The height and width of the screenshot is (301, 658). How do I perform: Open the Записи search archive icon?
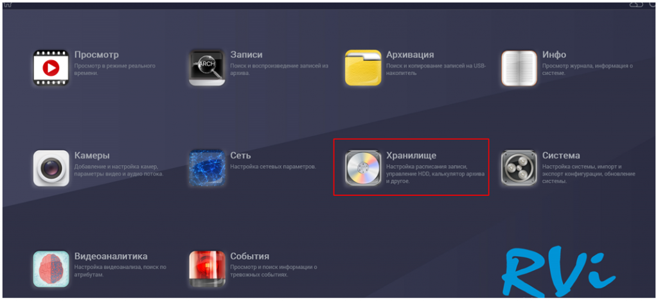point(207,67)
